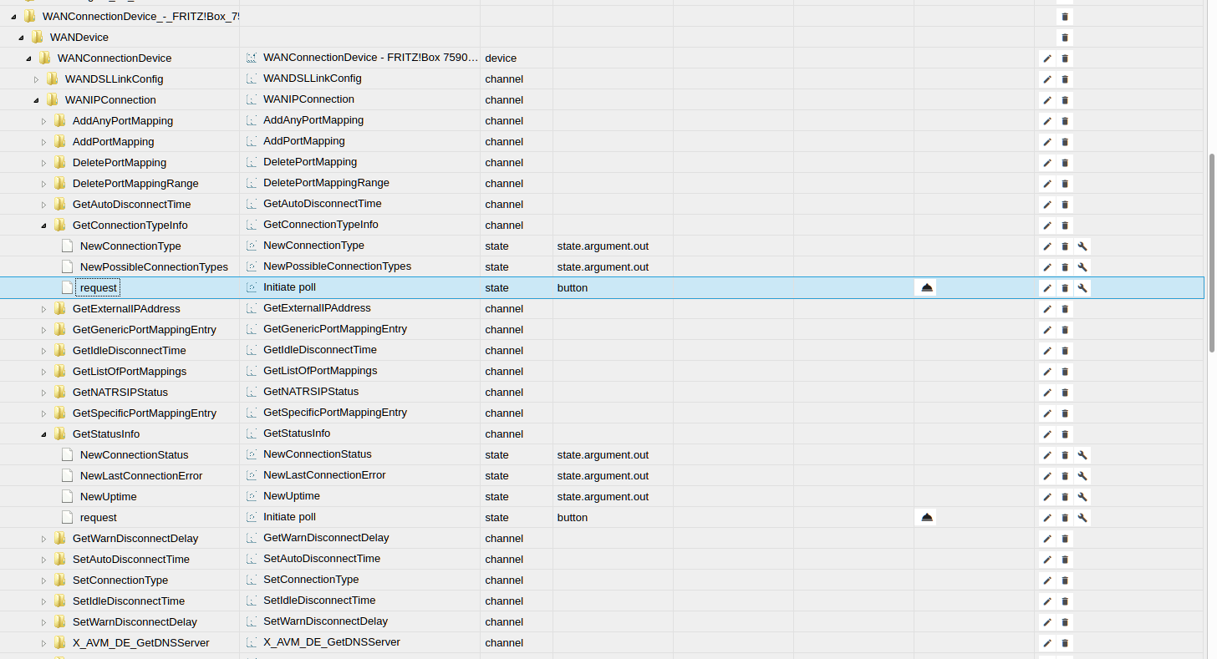The width and height of the screenshot is (1217, 659).
Task: Edit the WANConnectionDevice row with pencil icon
Action: [1046, 58]
